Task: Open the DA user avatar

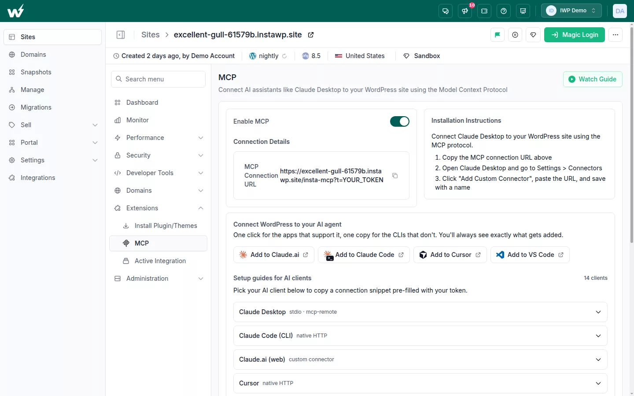Action: [620, 11]
